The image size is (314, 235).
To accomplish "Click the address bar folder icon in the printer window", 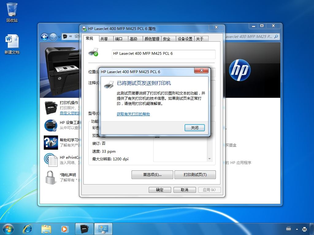I will [x=65, y=36].
